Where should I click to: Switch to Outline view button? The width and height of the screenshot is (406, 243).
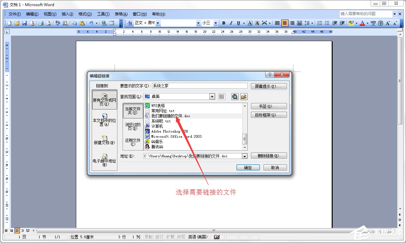tap(23, 230)
